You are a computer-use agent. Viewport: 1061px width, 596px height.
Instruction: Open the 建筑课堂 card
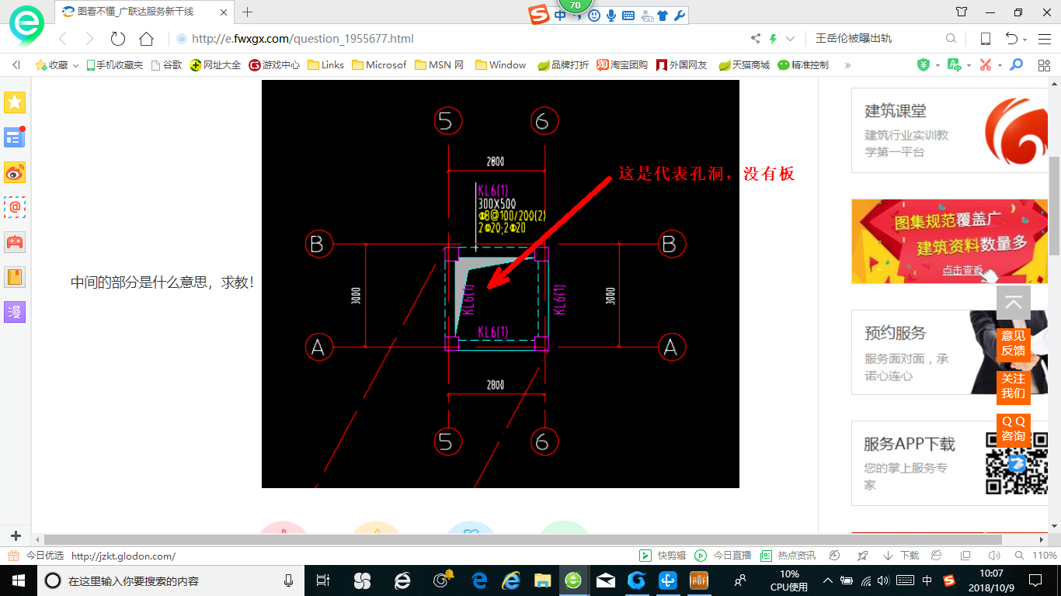(x=949, y=130)
